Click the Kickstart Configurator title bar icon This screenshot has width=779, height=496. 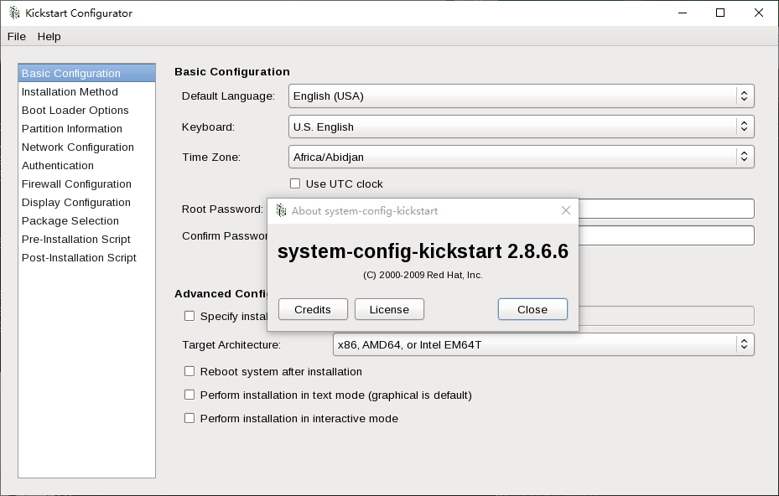pyautogui.click(x=14, y=13)
